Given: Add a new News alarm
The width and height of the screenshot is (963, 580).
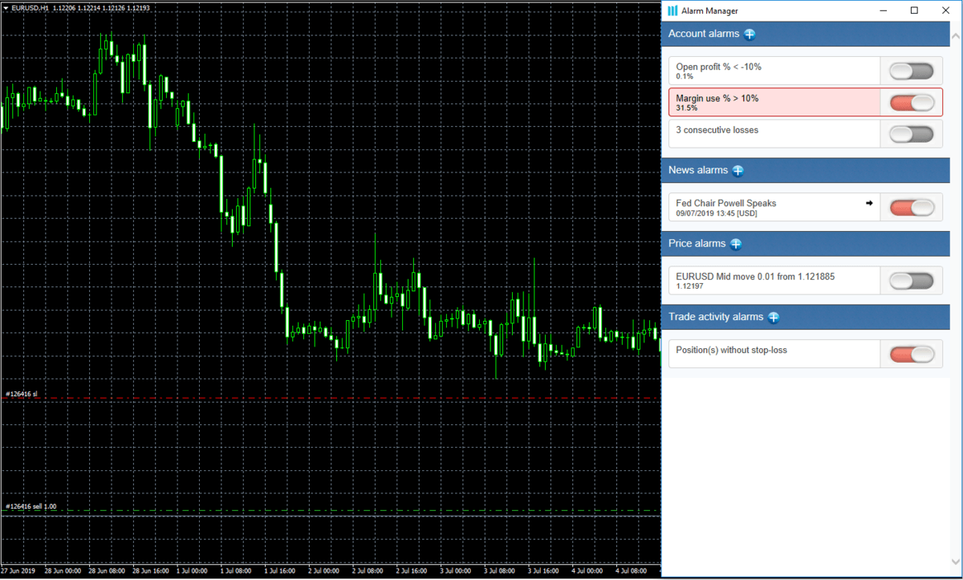Looking at the screenshot, I should [737, 170].
